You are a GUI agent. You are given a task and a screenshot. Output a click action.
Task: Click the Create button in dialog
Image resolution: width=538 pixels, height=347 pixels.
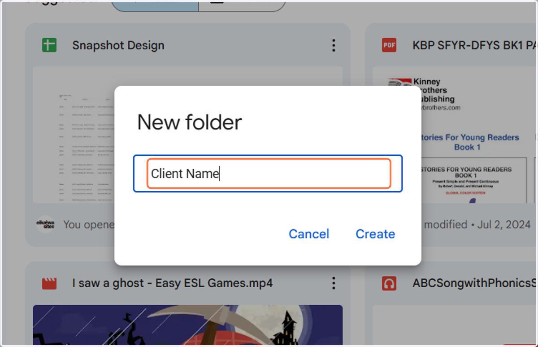tap(375, 234)
